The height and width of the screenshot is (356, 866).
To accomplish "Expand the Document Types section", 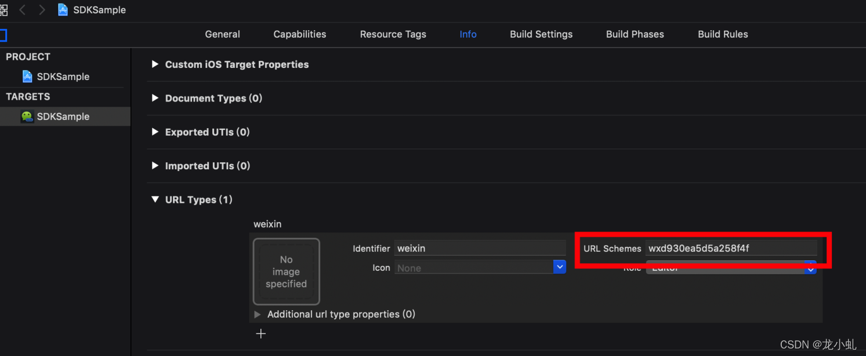I will click(155, 98).
